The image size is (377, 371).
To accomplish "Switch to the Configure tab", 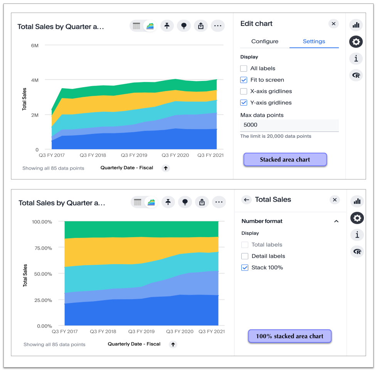I will 264,41.
